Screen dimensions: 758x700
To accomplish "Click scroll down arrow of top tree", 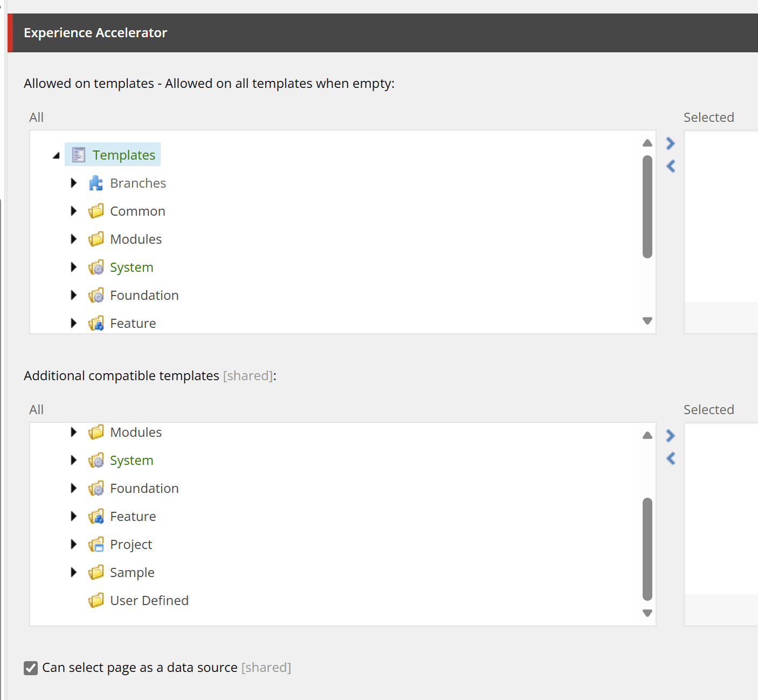I will 647,321.
